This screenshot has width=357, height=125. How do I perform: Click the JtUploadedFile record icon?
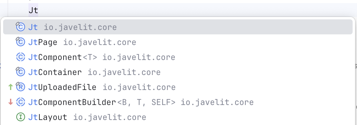click(20, 87)
